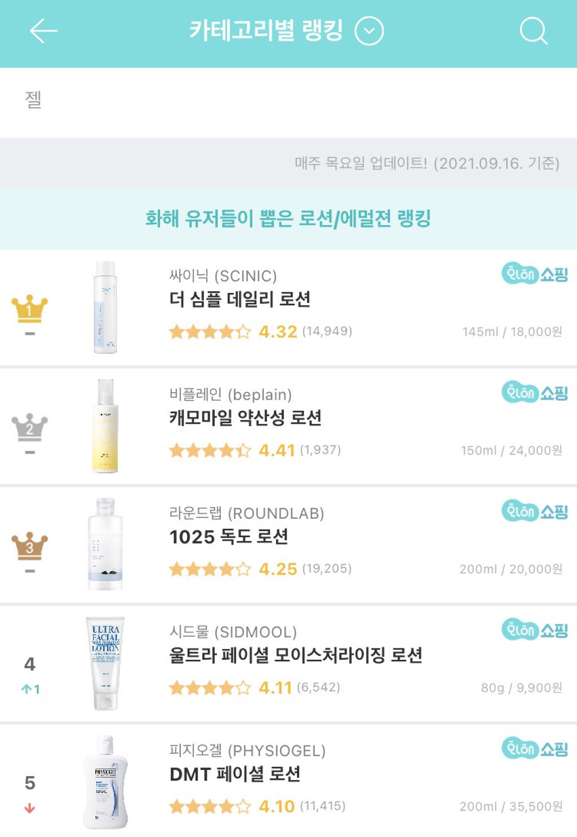This screenshot has width=577, height=837.
Task: Tap the gold crown rank 1 icon
Action: [x=30, y=309]
